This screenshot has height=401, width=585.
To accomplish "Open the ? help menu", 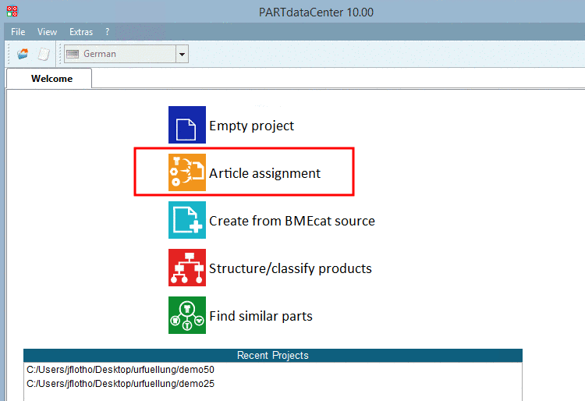I will (108, 32).
